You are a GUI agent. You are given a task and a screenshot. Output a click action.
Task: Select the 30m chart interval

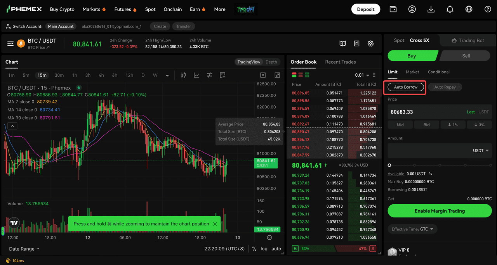click(59, 75)
